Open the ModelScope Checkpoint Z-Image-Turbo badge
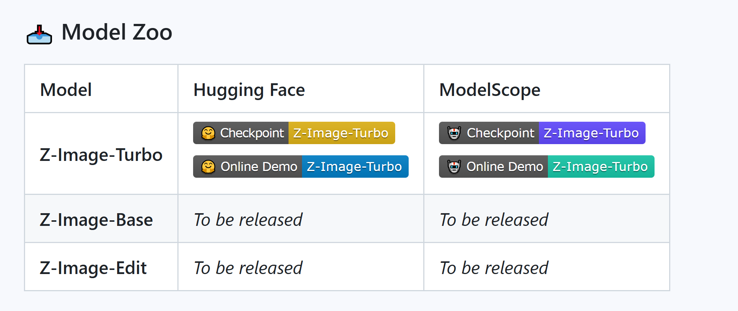This screenshot has height=311, width=738. coord(542,133)
